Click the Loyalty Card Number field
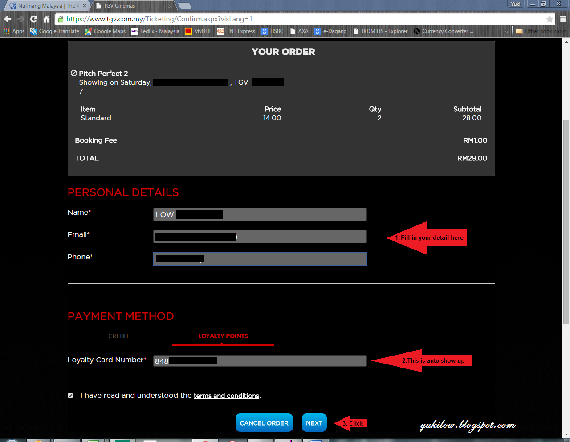This screenshot has height=442, width=570. (x=260, y=361)
